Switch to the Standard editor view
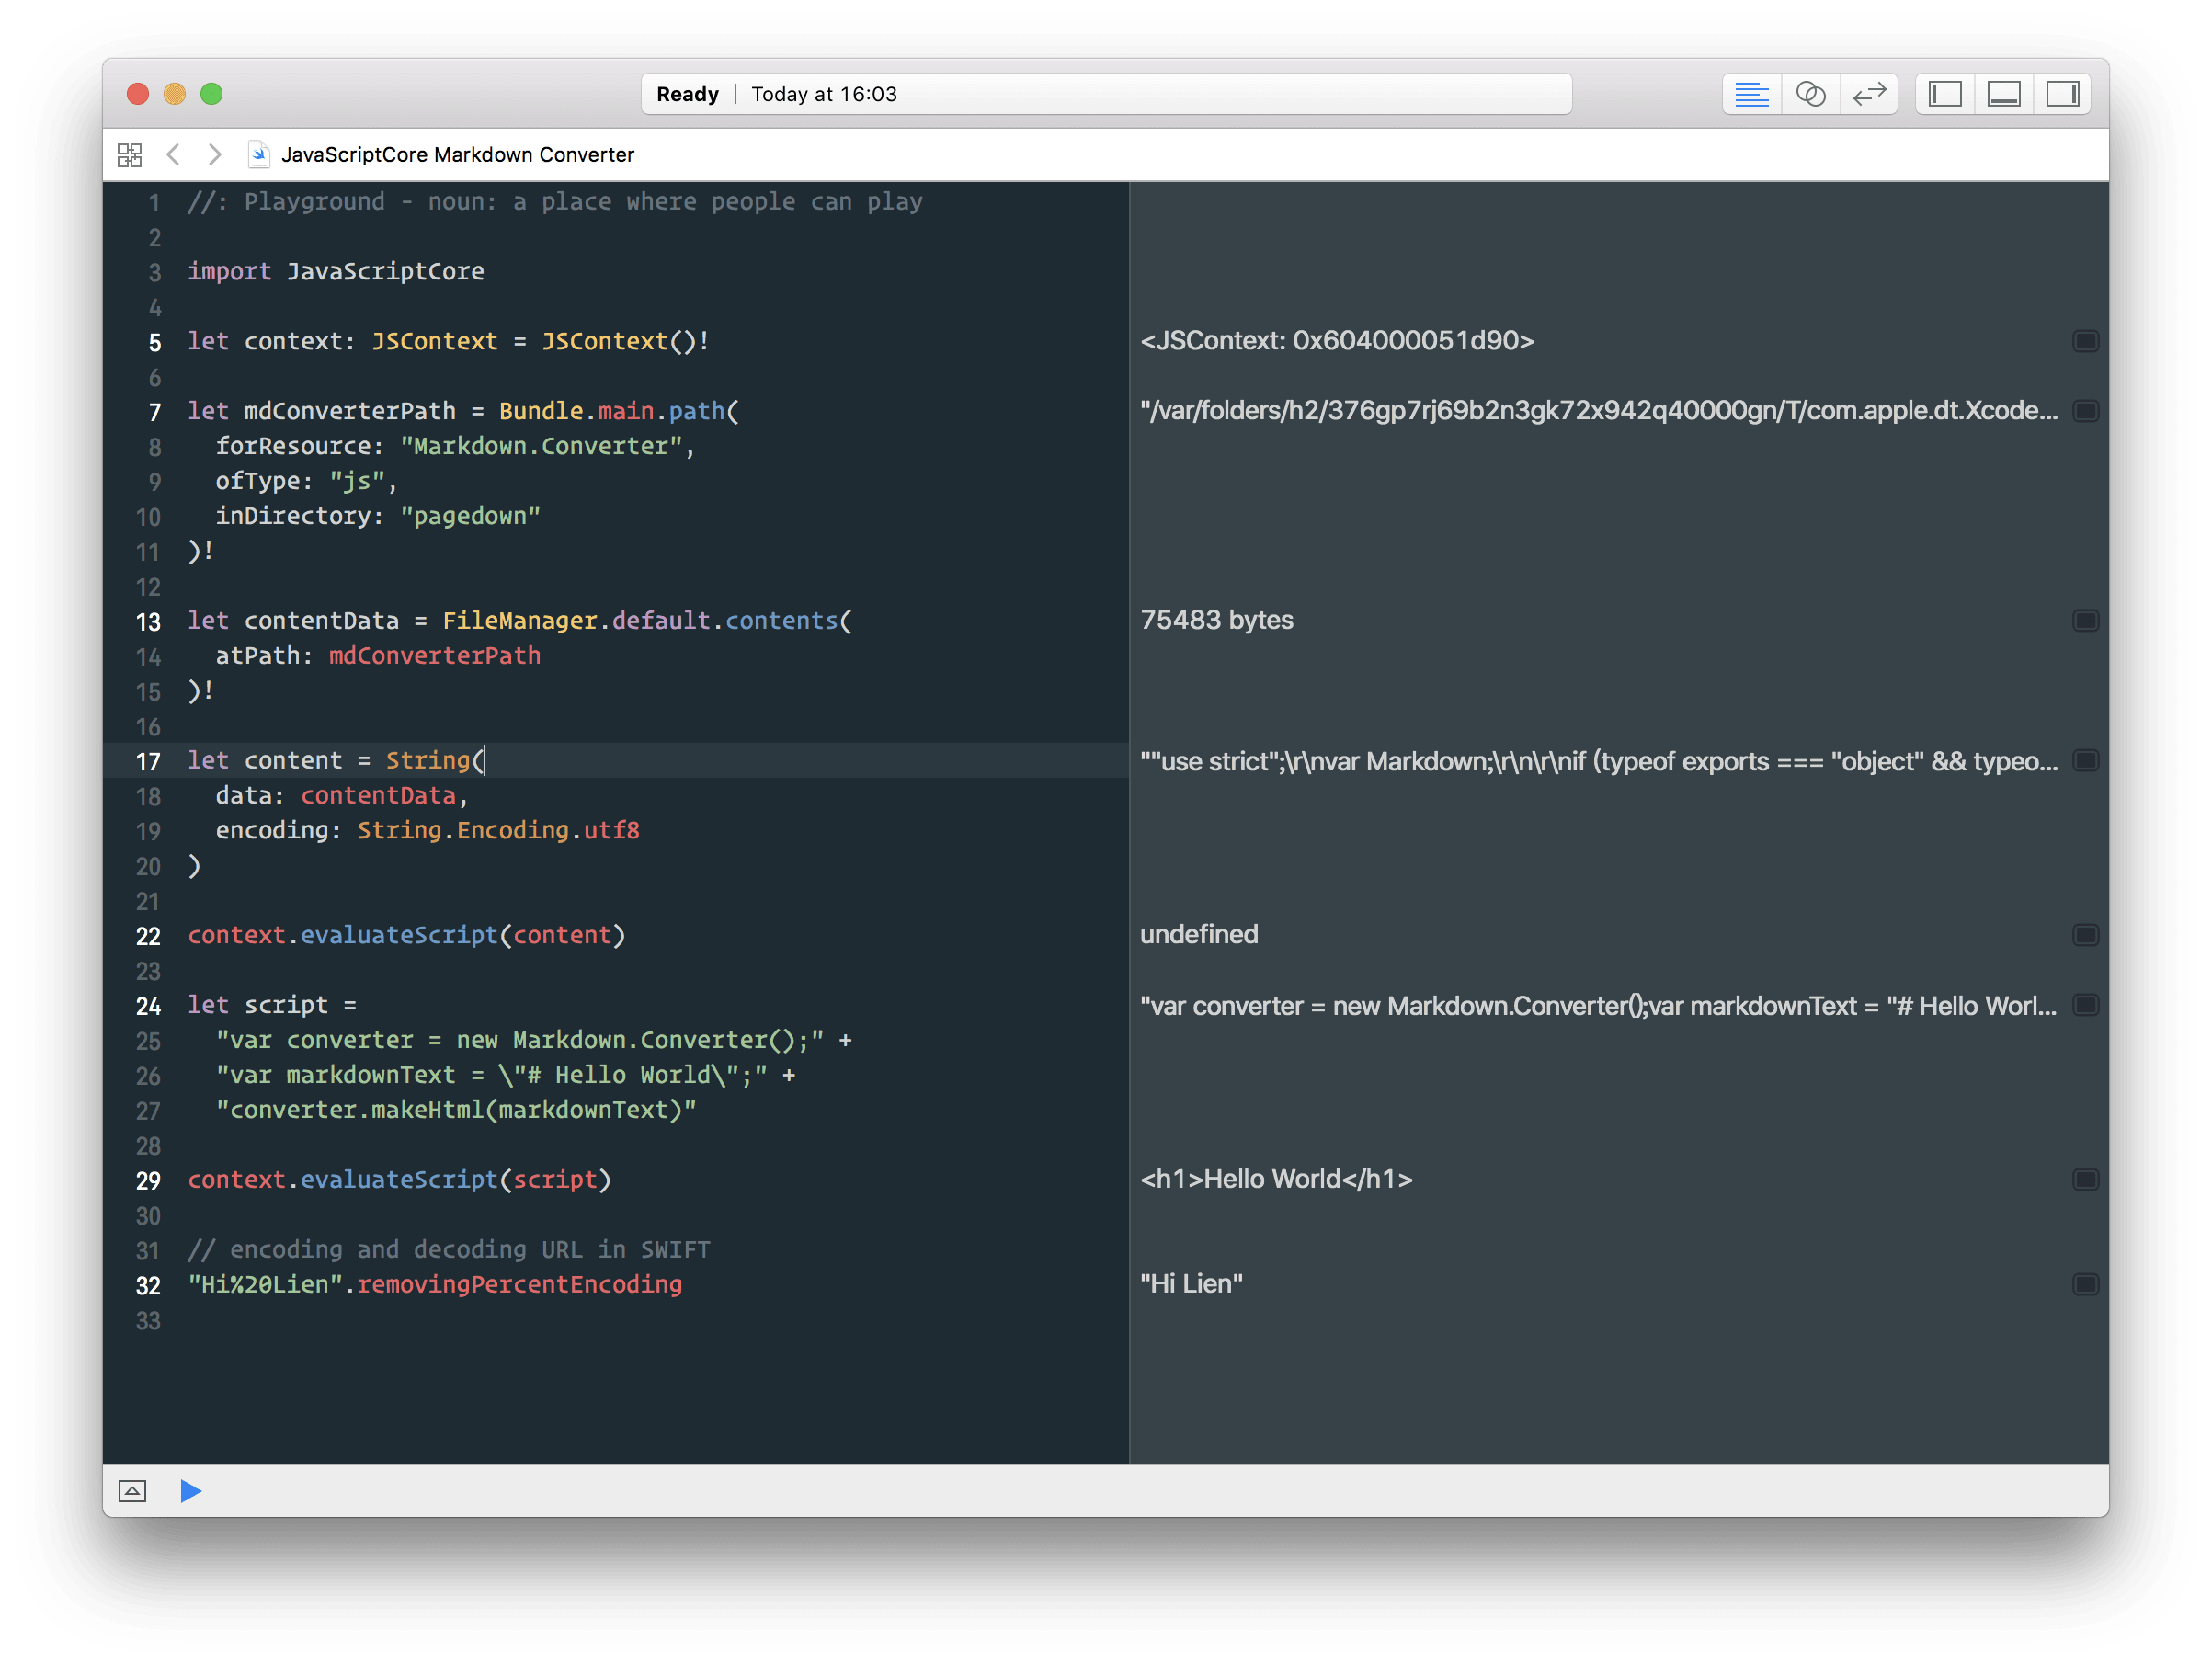Image resolution: width=2212 pixels, height=1664 pixels. [1751, 93]
